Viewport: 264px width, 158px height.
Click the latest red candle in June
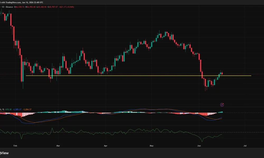click(222, 73)
